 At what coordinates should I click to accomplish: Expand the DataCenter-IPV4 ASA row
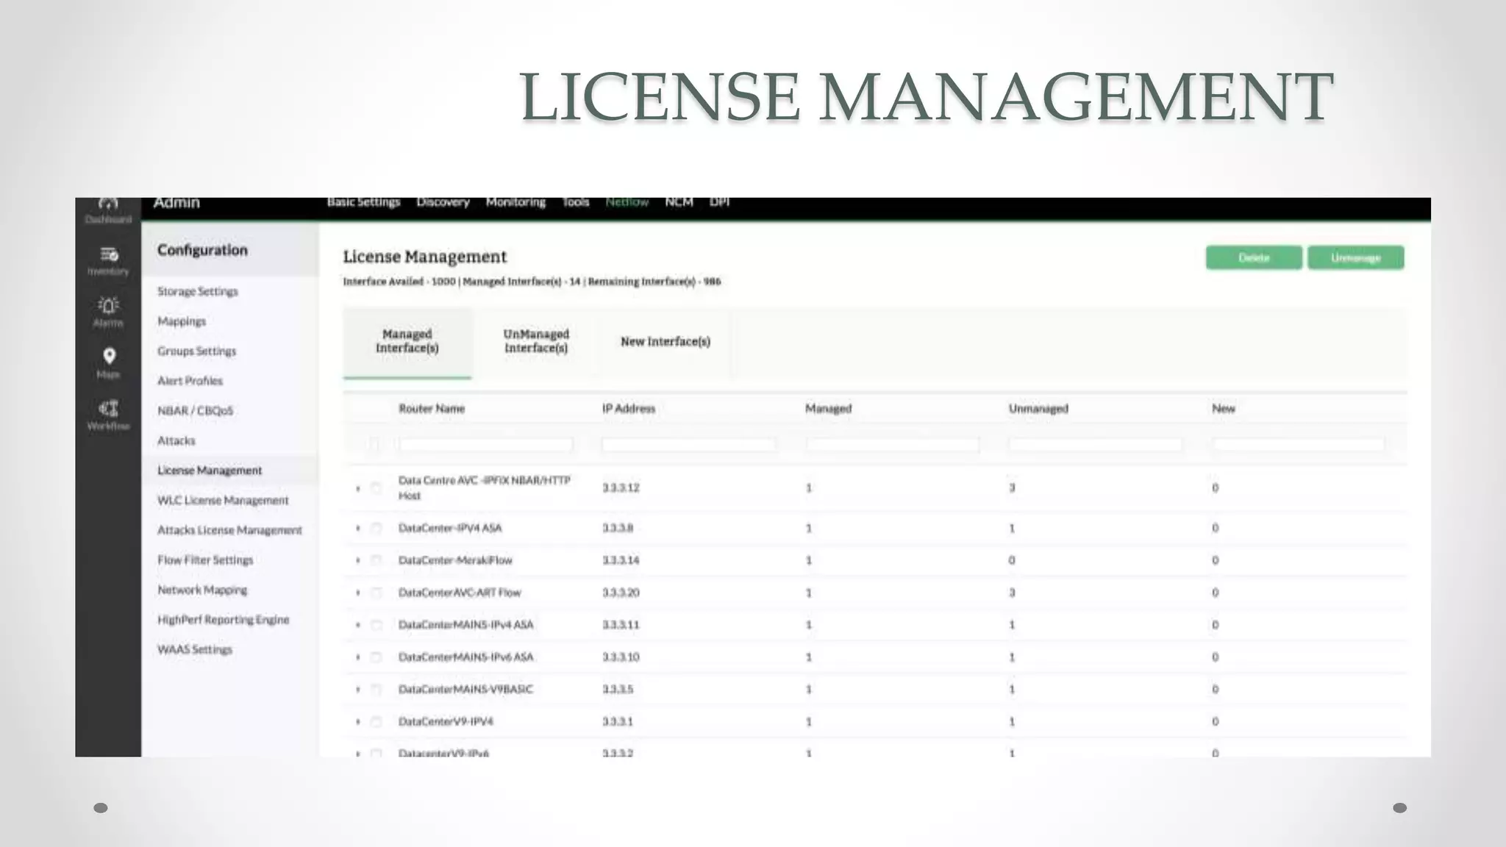pyautogui.click(x=358, y=528)
